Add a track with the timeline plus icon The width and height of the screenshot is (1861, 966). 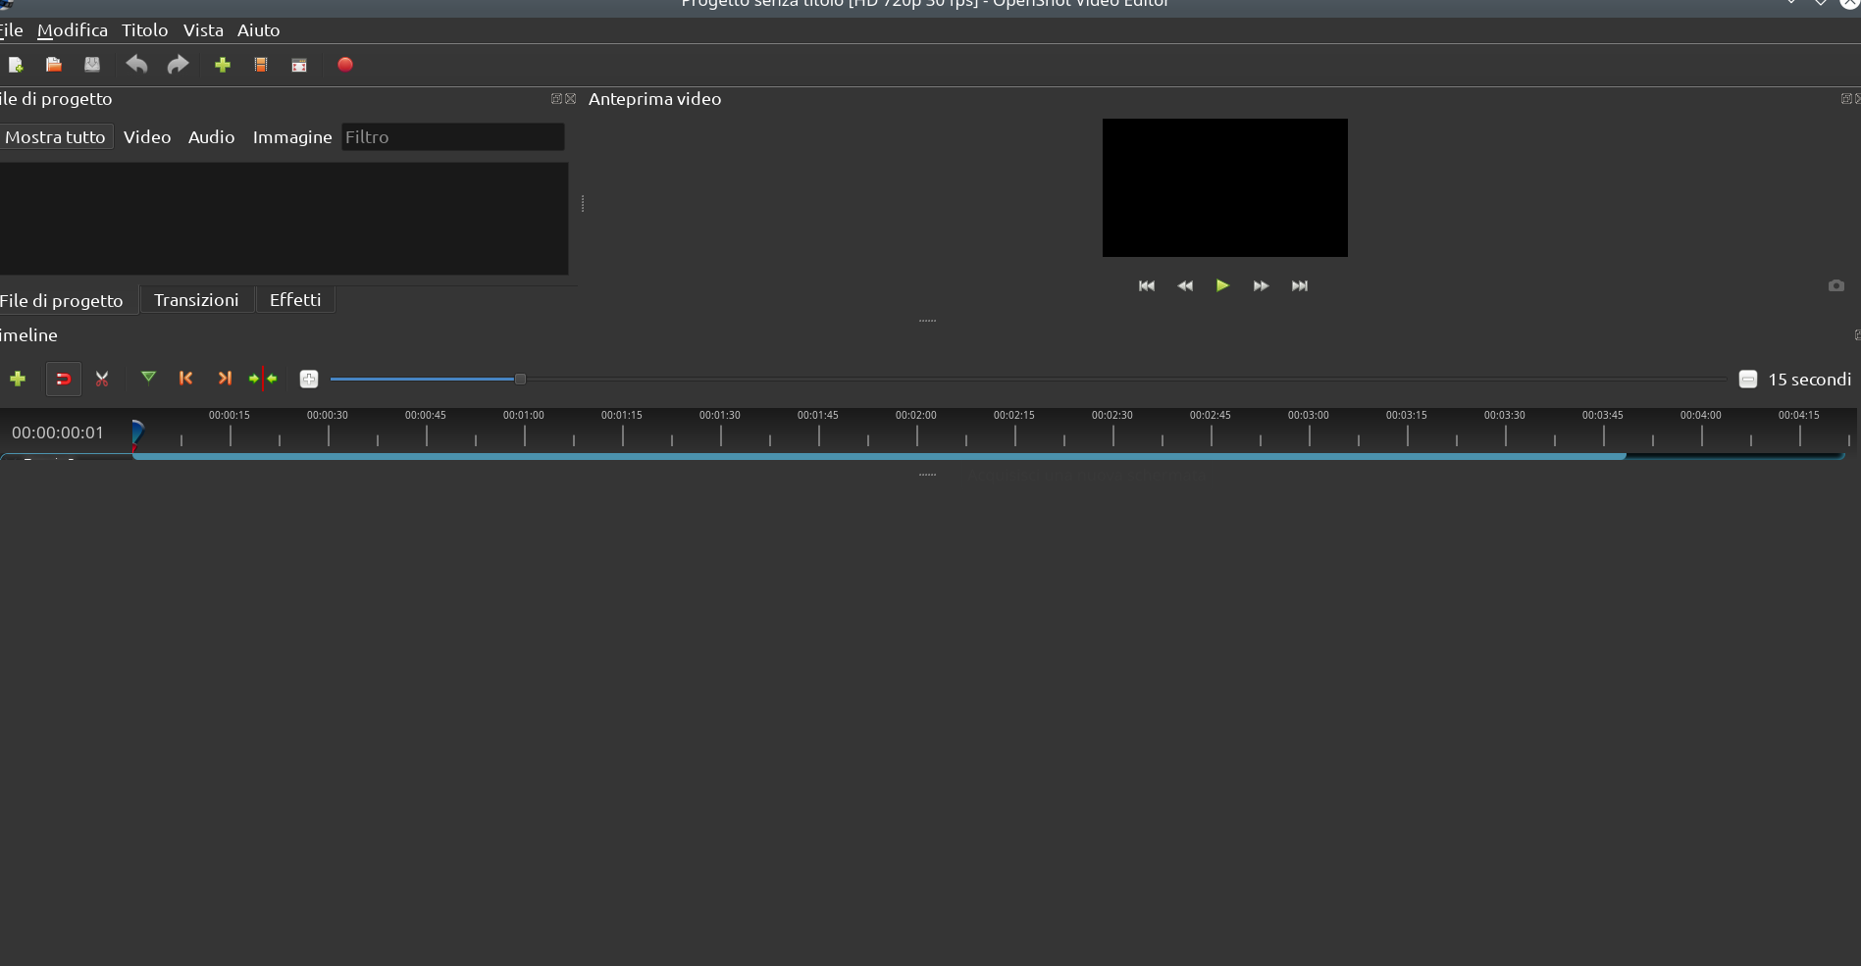click(x=18, y=379)
